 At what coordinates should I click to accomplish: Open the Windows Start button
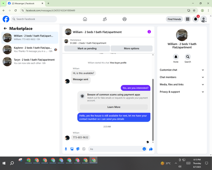[4, 163]
